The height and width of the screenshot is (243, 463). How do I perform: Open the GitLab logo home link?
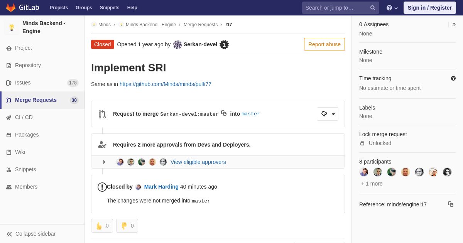coord(22,8)
